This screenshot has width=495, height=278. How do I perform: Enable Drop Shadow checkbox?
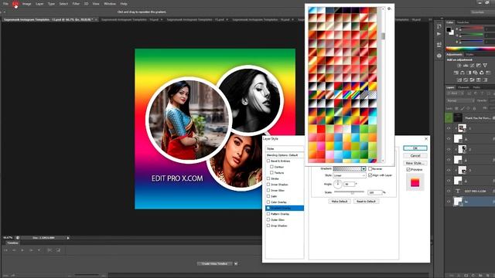(268, 225)
